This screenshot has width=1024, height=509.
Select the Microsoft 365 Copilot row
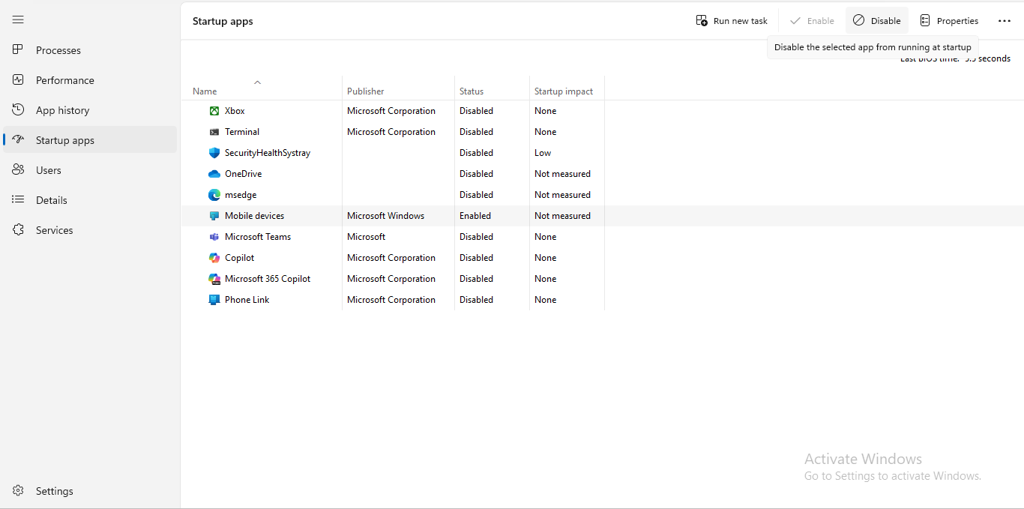tap(268, 279)
